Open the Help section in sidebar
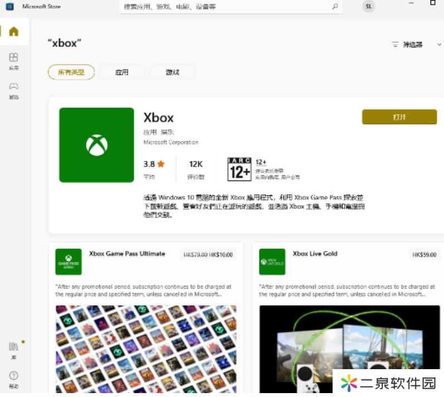Image resolution: width=444 pixels, height=397 pixels. (x=13, y=379)
